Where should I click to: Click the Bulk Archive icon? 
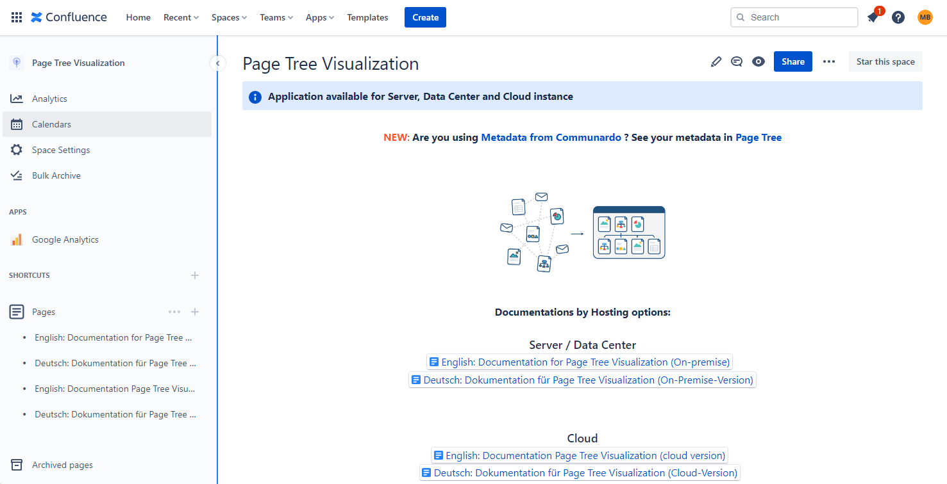(x=17, y=175)
